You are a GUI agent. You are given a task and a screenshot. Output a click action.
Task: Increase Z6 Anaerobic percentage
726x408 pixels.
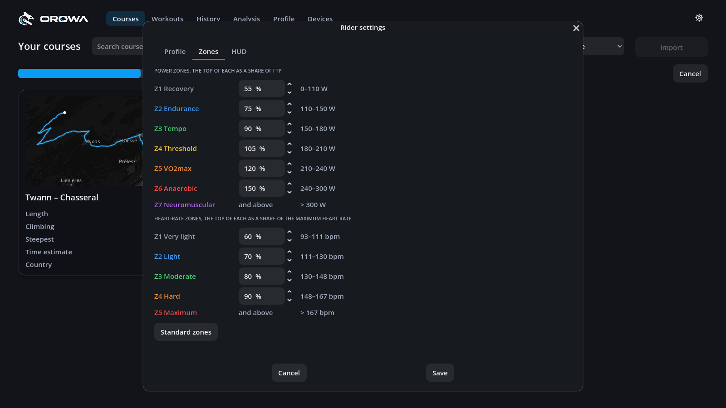coord(289,185)
